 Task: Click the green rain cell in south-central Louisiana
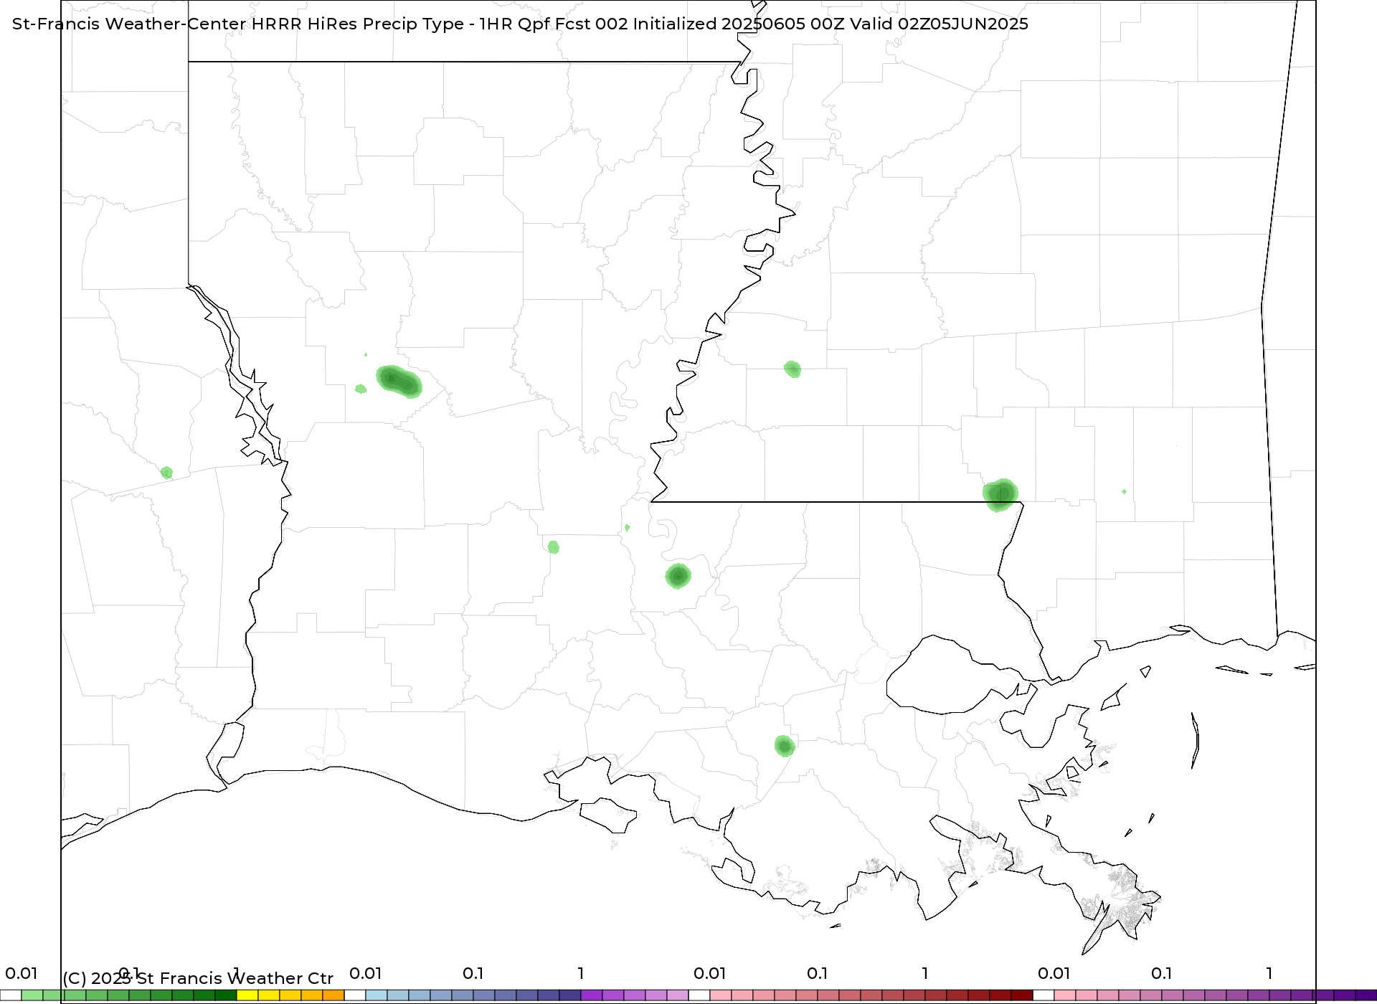pyautogui.click(x=785, y=746)
